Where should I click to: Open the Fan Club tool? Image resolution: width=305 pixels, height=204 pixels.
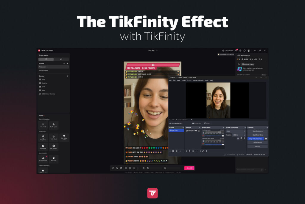tap(54, 159)
